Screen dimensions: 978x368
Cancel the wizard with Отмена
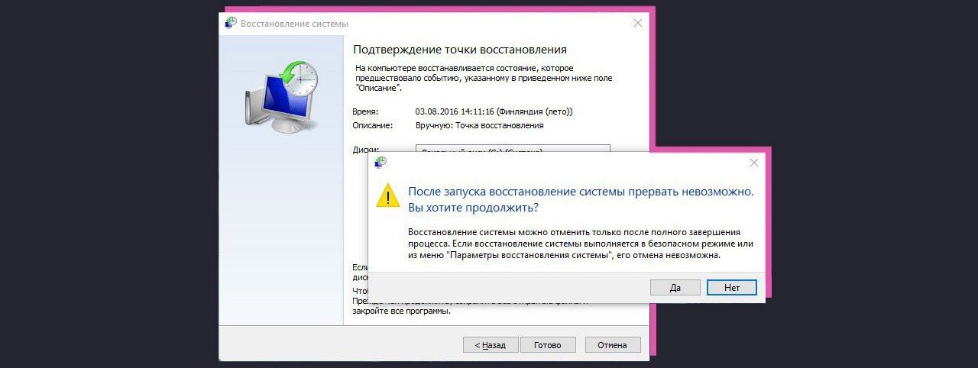[x=613, y=345]
